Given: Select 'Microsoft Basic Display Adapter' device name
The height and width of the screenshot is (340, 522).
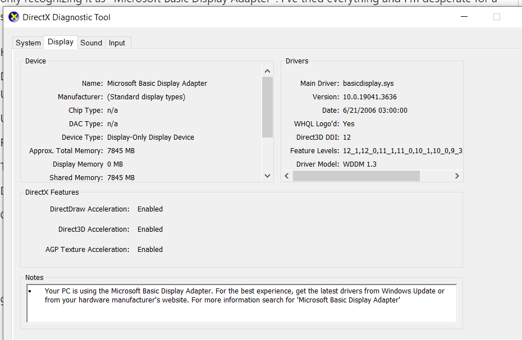Looking at the screenshot, I should pos(157,84).
